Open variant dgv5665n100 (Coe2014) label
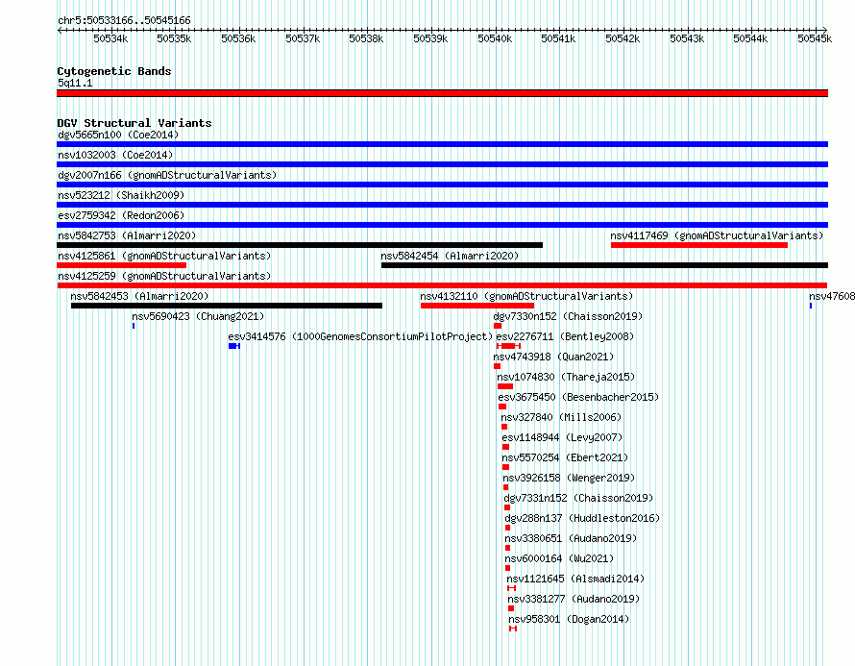The image size is (855, 666). pyautogui.click(x=118, y=135)
